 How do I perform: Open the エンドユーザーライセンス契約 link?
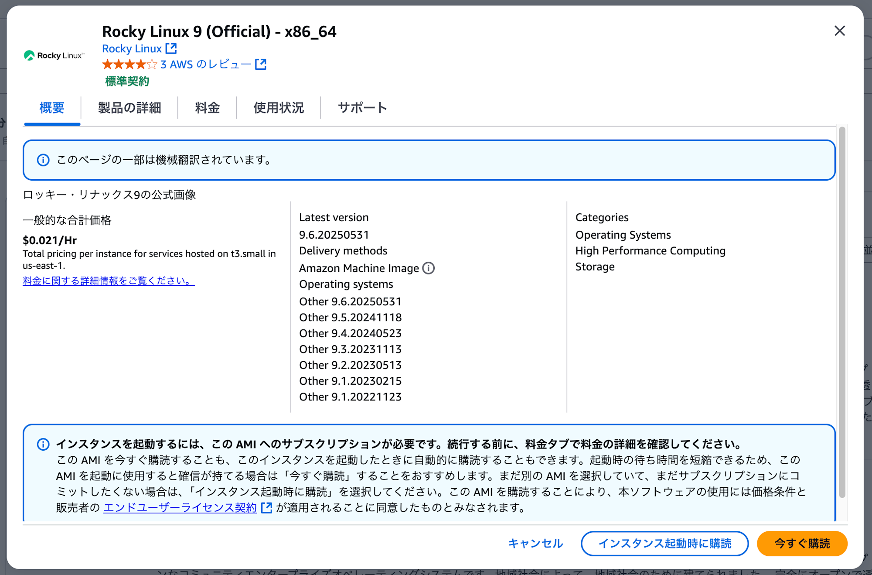click(180, 508)
